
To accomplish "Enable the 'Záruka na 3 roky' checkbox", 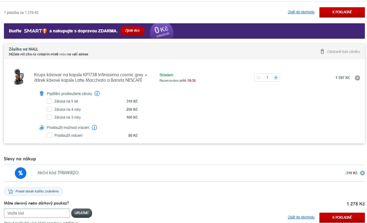I will [49, 117].
